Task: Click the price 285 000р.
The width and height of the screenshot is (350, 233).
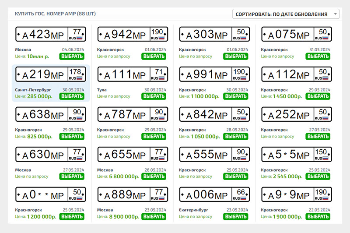Action: point(40,96)
